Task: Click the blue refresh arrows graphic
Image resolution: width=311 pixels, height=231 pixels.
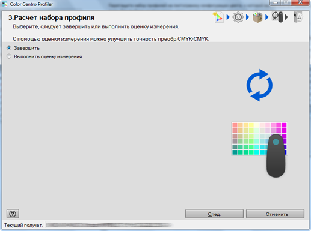Action: click(259, 85)
